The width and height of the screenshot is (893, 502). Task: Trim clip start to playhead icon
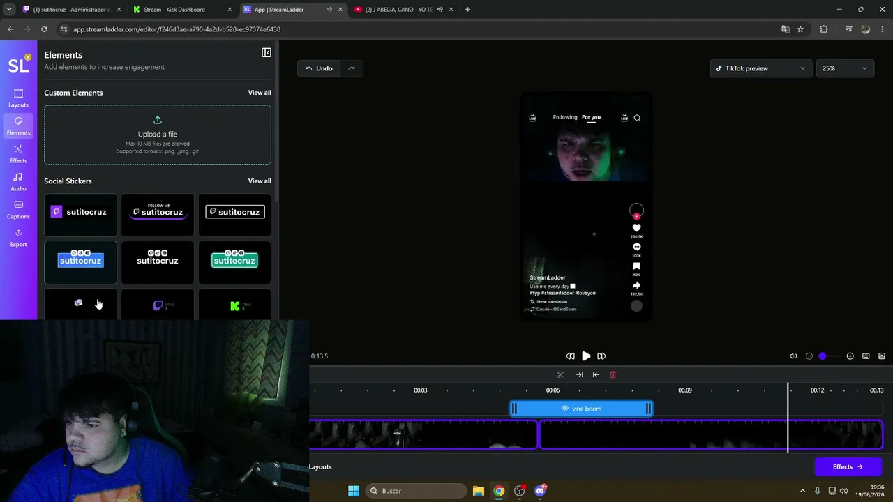point(596,375)
